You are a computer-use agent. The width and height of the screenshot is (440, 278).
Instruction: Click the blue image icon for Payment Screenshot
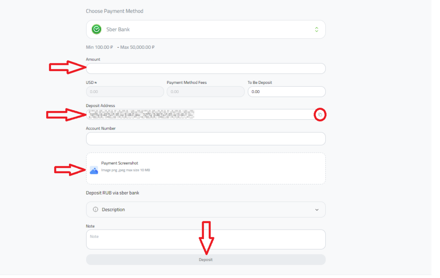[x=94, y=170]
